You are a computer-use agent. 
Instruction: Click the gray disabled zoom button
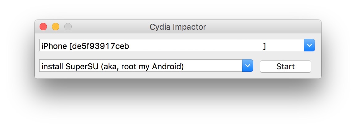tap(68, 27)
